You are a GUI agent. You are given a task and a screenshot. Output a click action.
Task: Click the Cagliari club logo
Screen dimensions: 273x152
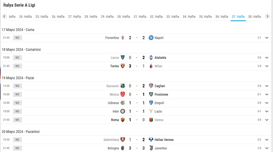pyautogui.click(x=151, y=86)
